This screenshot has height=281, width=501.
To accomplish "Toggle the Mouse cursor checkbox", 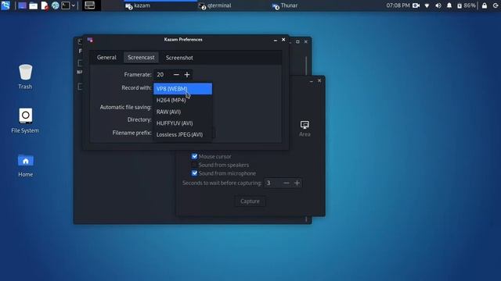I will [194, 156].
